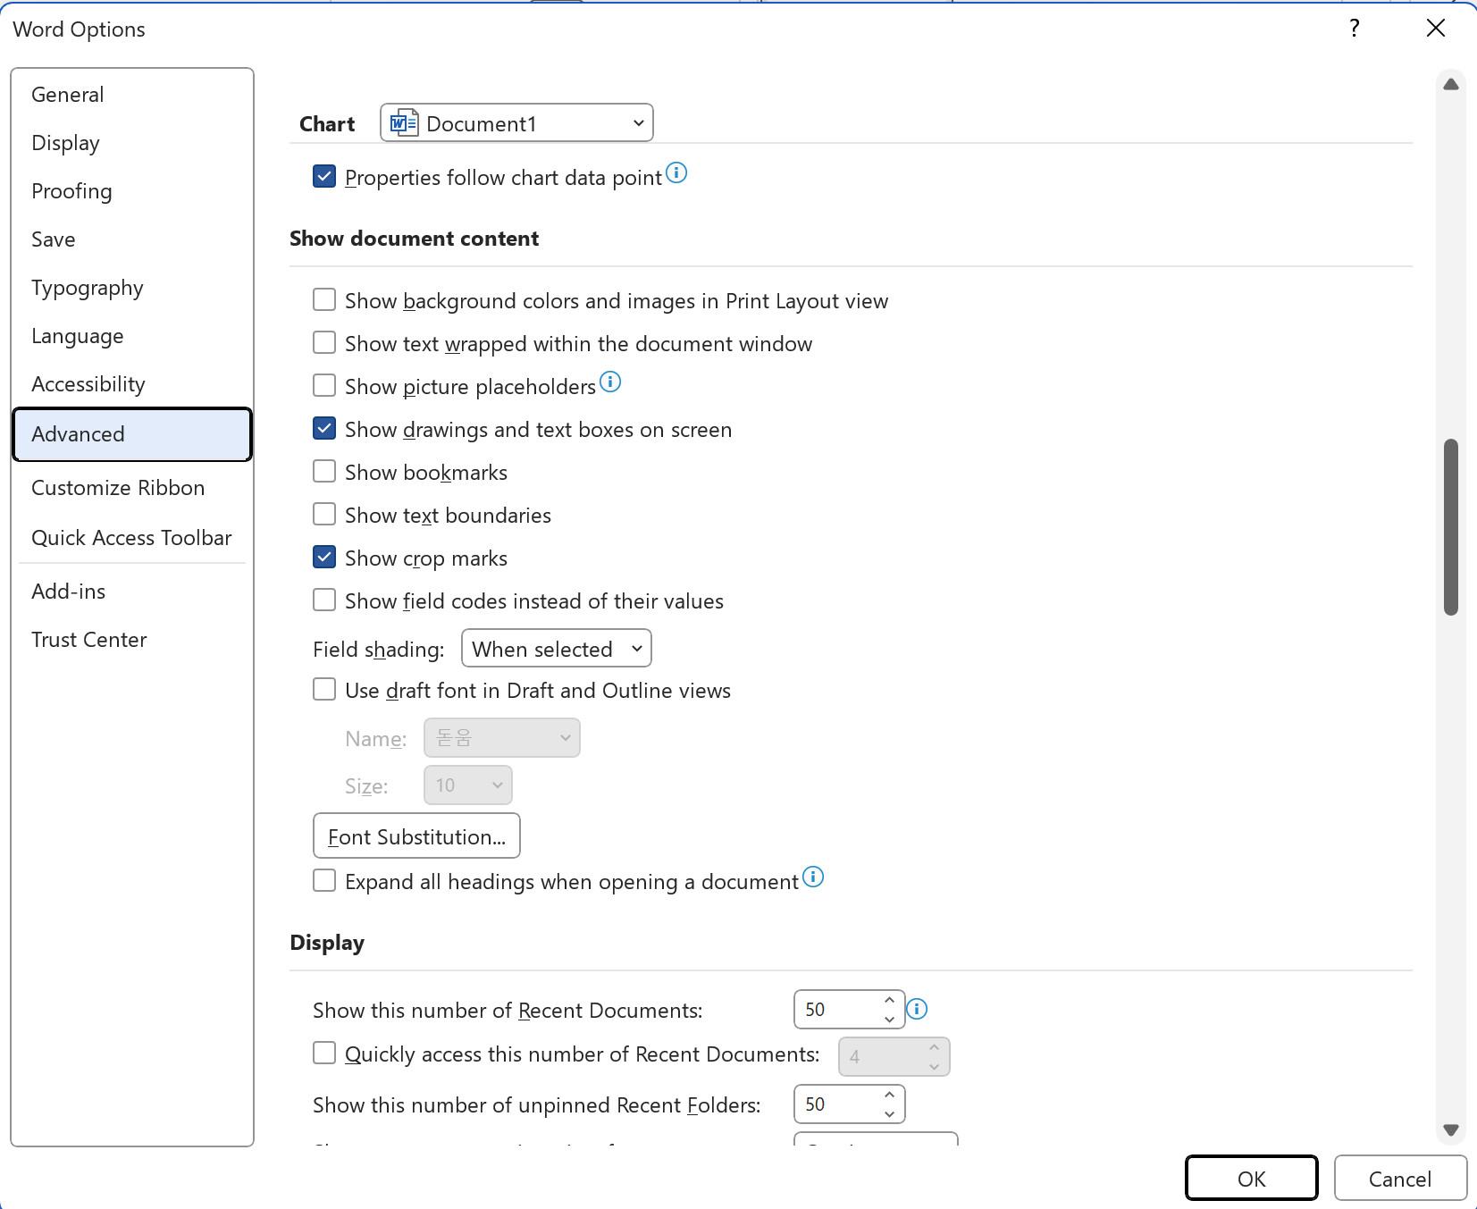Click the Help question mark icon
1477x1209 pixels.
(1355, 29)
